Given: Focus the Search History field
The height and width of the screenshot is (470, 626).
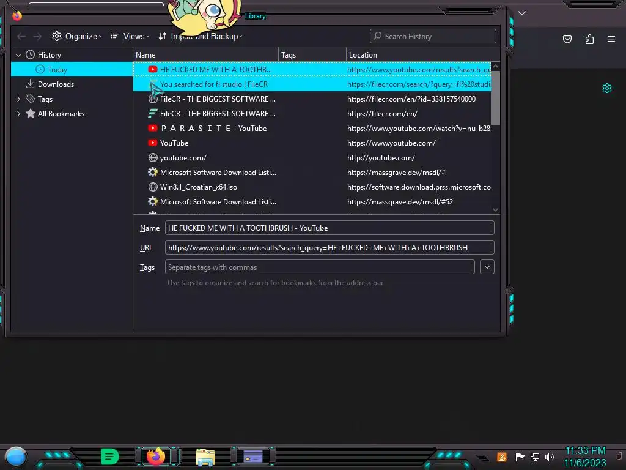Looking at the screenshot, I should [433, 36].
